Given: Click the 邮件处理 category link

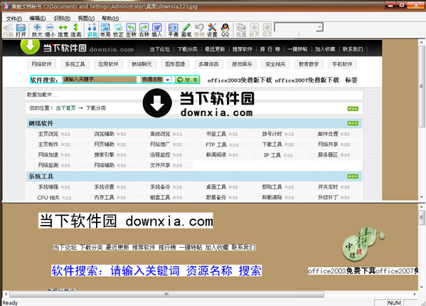Looking at the screenshot, I should click(328, 134).
